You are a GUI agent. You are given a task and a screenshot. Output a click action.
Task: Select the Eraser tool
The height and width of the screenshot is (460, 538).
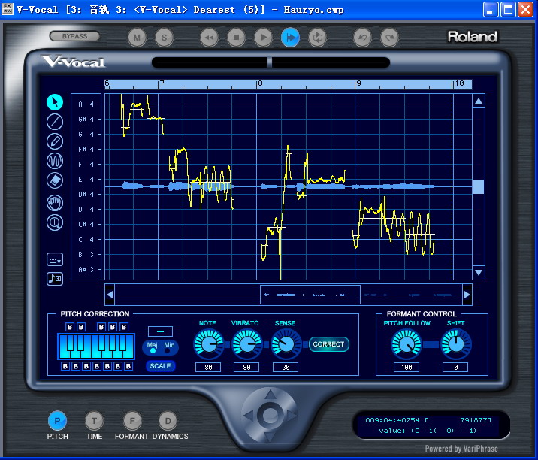pos(55,180)
